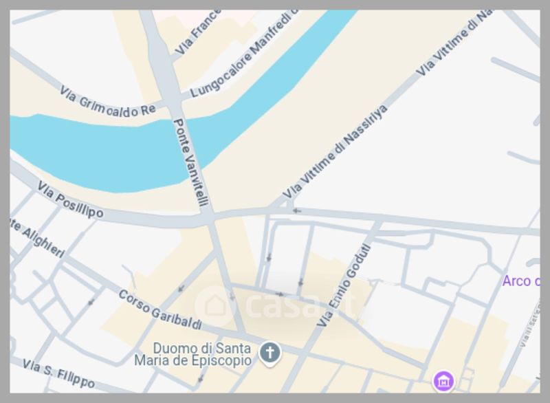Click the Via Posillipo street label

pyautogui.click(x=71, y=199)
